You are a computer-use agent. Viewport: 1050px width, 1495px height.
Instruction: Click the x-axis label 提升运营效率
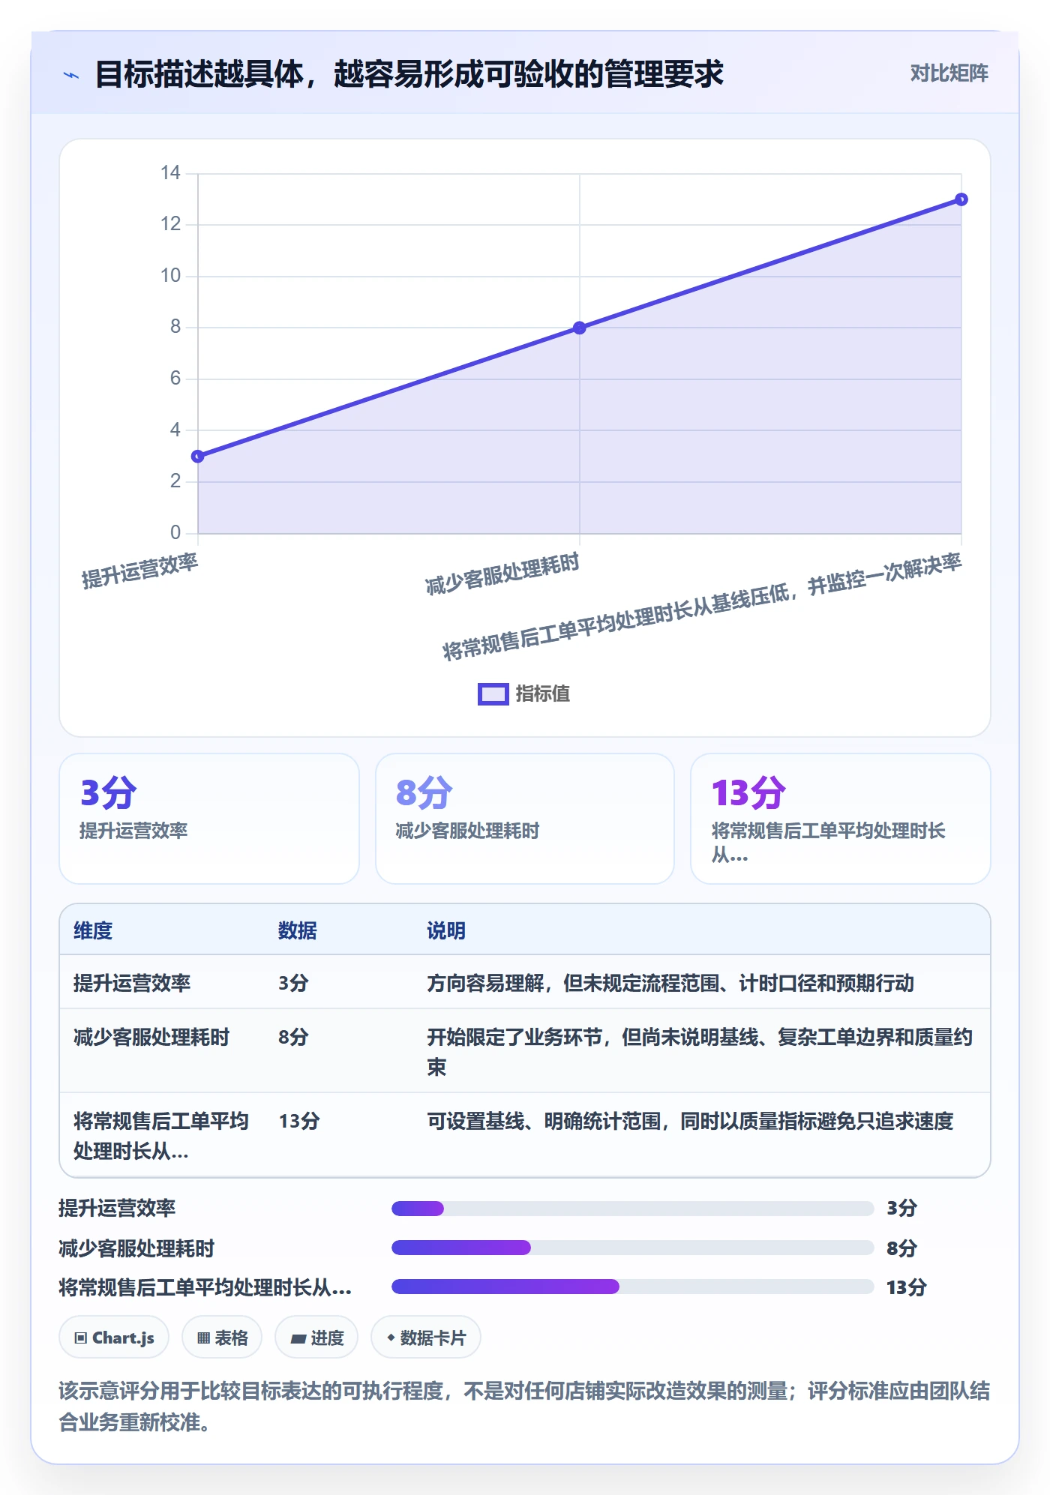pyautogui.click(x=139, y=571)
